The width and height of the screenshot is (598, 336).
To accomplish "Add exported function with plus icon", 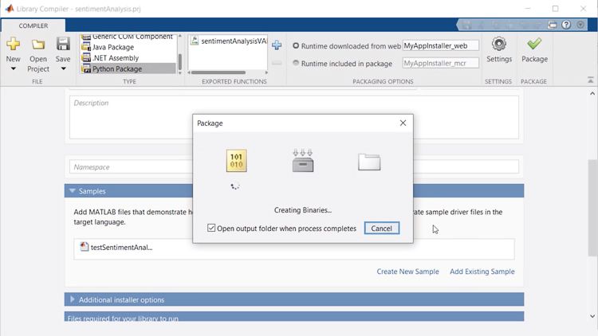I will coord(277,45).
